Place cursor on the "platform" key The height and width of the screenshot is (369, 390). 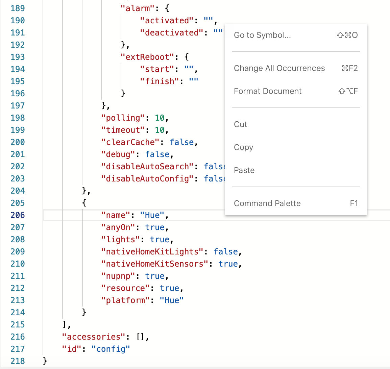tap(125, 300)
